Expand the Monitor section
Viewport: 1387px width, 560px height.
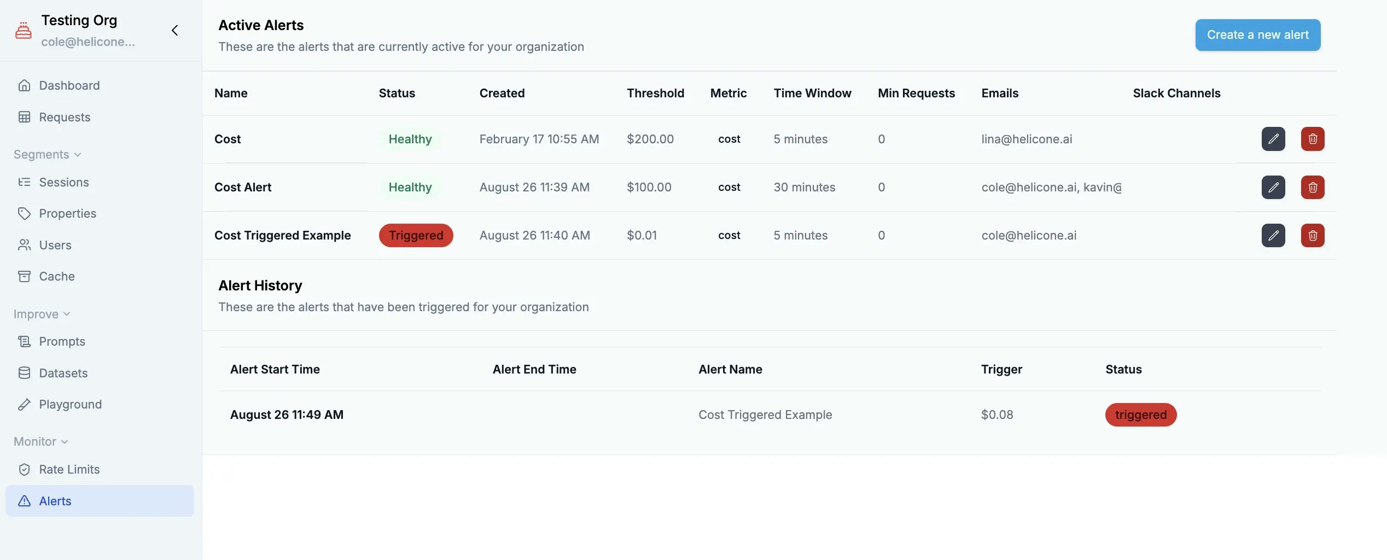click(x=40, y=441)
